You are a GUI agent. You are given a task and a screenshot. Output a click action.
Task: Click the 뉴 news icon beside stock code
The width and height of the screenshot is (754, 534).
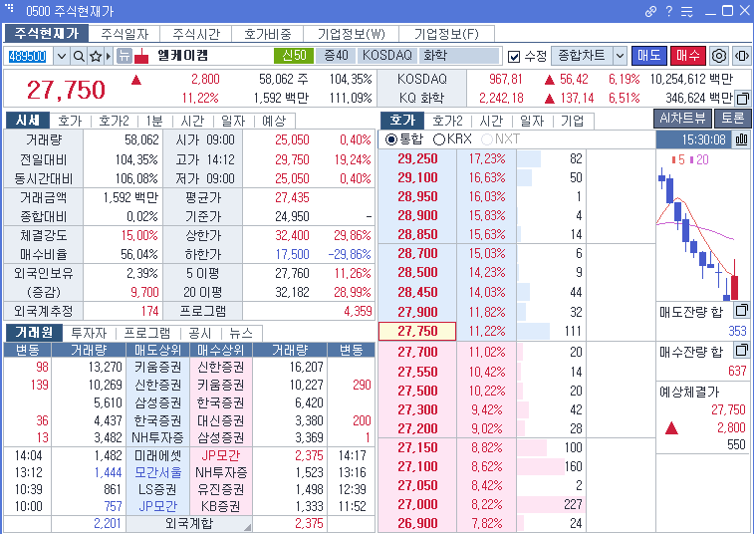125,56
